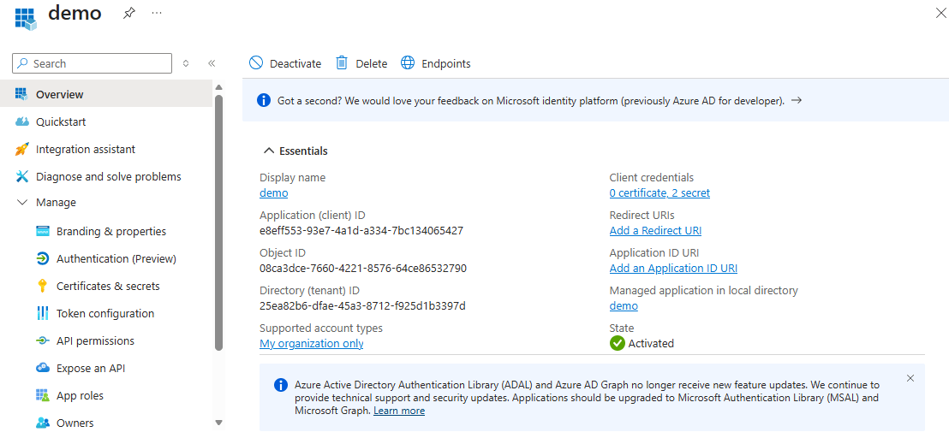
Task: Click the Certificates key icon
Action: pyautogui.click(x=42, y=286)
